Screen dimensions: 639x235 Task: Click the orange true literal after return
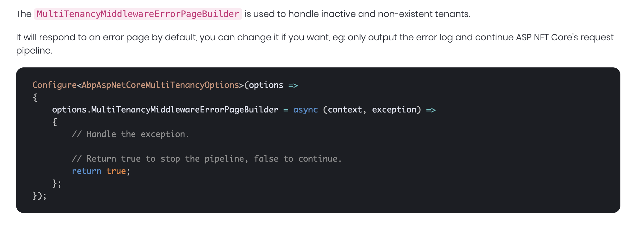click(116, 171)
